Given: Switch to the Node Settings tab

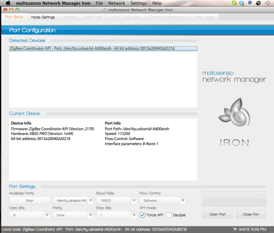Looking at the screenshot, I should 43,17.
